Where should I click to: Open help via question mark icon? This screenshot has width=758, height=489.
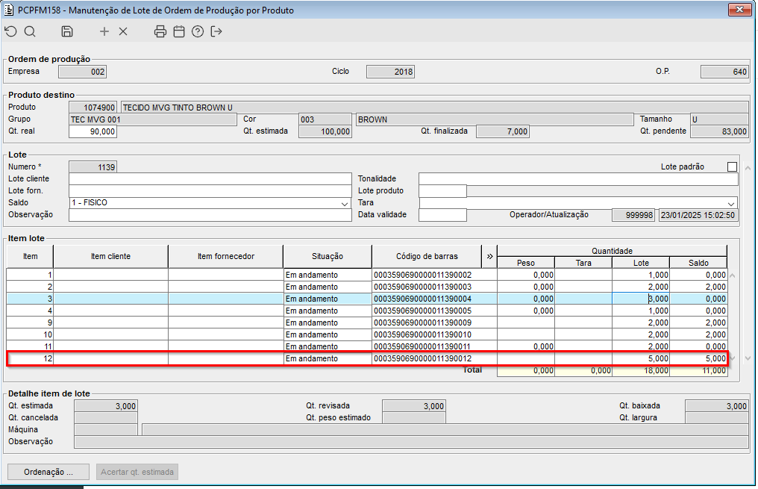(198, 31)
